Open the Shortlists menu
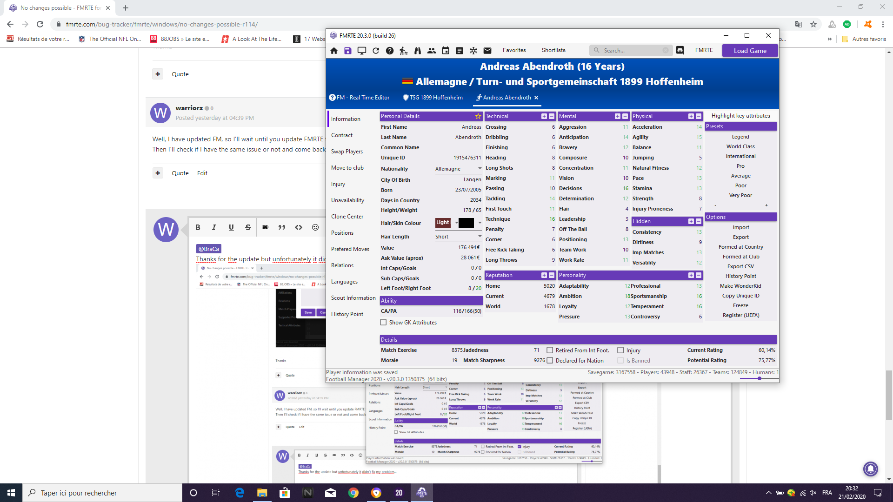Image resolution: width=893 pixels, height=502 pixels. pyautogui.click(x=553, y=50)
